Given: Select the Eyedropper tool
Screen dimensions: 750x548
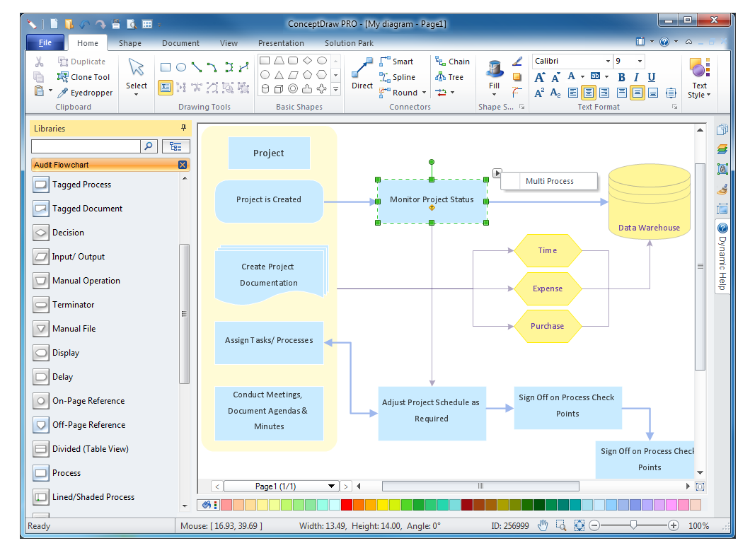Looking at the screenshot, I should 85,93.
